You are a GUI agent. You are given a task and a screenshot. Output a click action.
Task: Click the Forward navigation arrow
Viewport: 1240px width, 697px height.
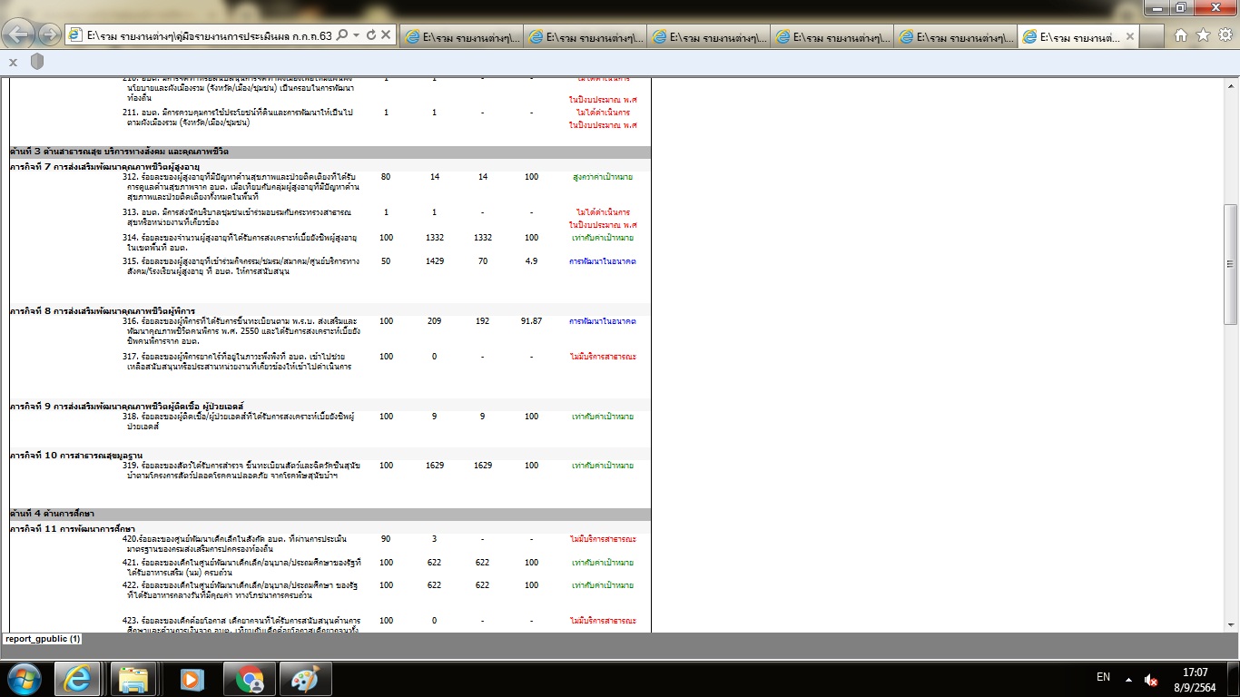pos(50,34)
